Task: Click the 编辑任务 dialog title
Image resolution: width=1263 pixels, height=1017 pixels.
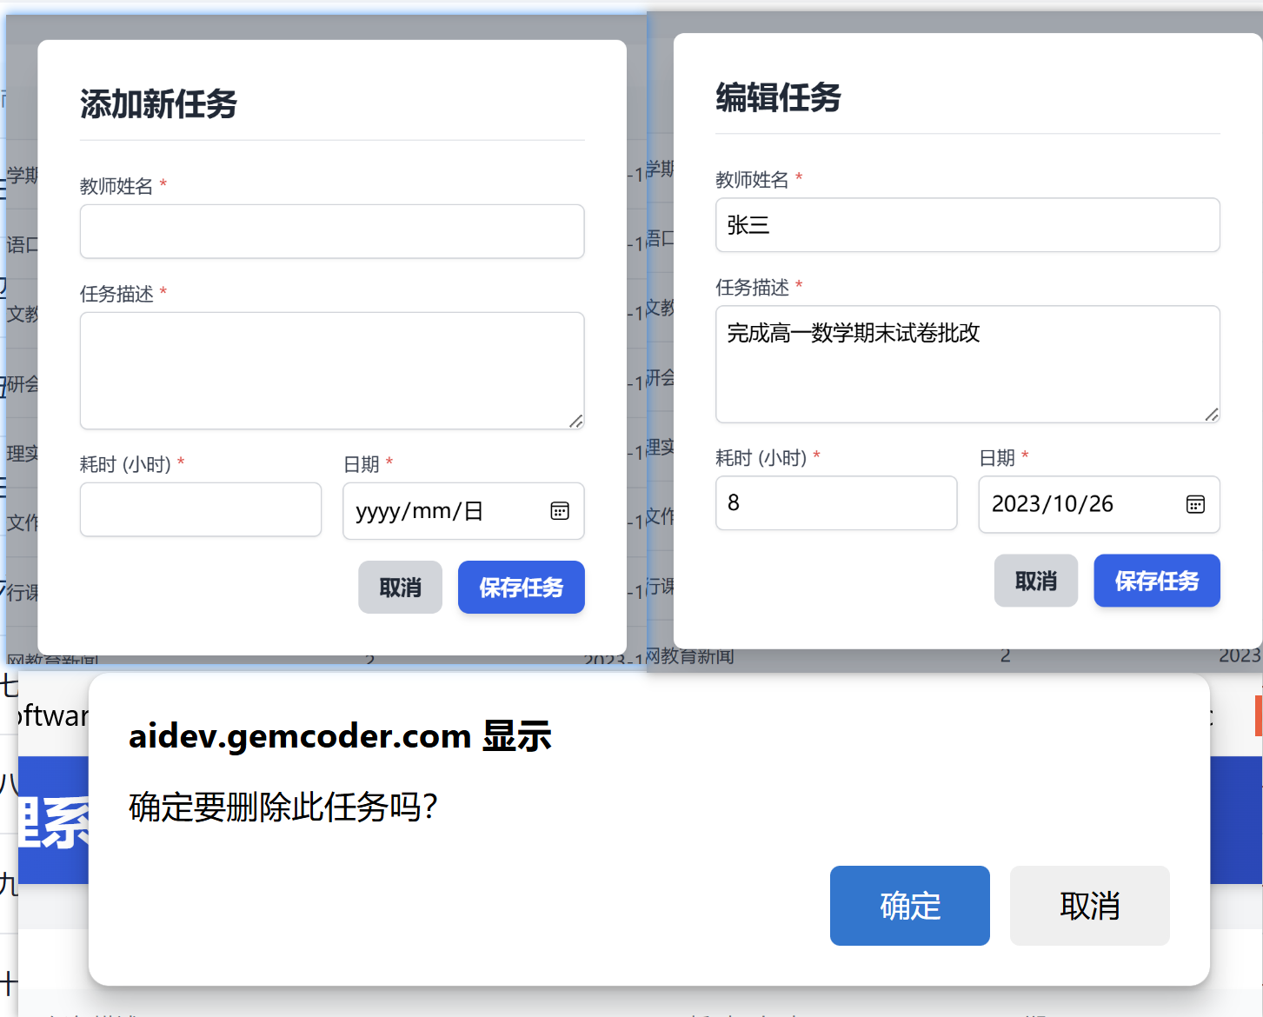Action: click(x=778, y=97)
